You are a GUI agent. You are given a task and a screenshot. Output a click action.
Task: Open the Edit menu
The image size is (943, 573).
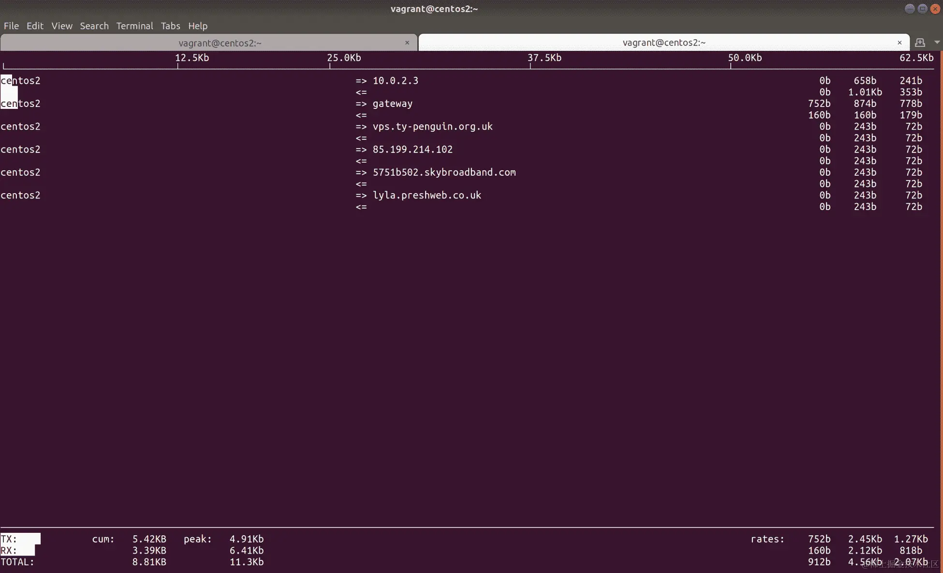click(35, 26)
